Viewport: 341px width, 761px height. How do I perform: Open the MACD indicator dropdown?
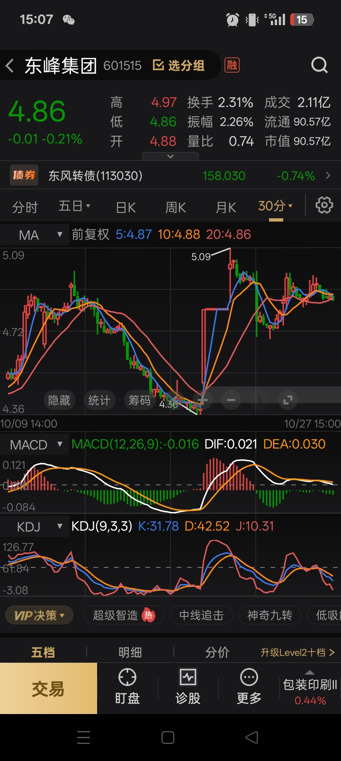point(34,445)
